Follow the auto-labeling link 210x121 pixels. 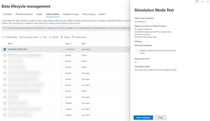[50, 23]
